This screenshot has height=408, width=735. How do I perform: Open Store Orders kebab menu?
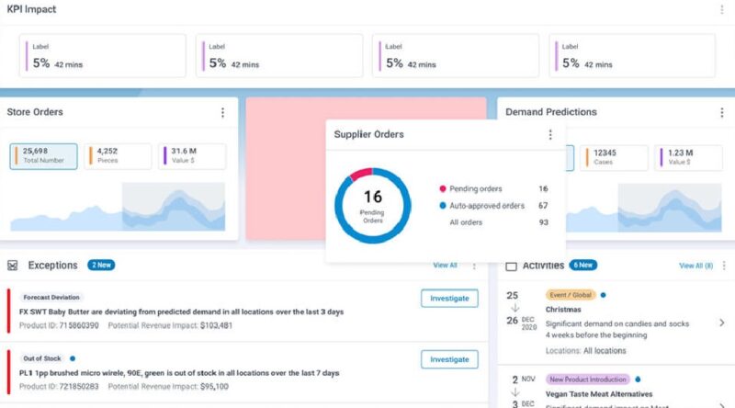[x=221, y=113]
